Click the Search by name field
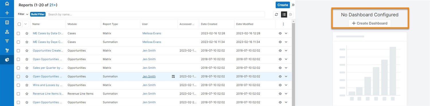This screenshot has width=430, height=106. (x=156, y=14)
